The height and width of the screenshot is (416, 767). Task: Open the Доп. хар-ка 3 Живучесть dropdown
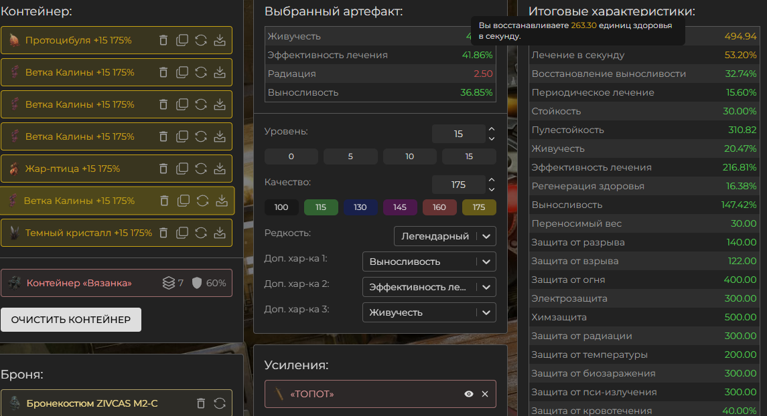429,312
